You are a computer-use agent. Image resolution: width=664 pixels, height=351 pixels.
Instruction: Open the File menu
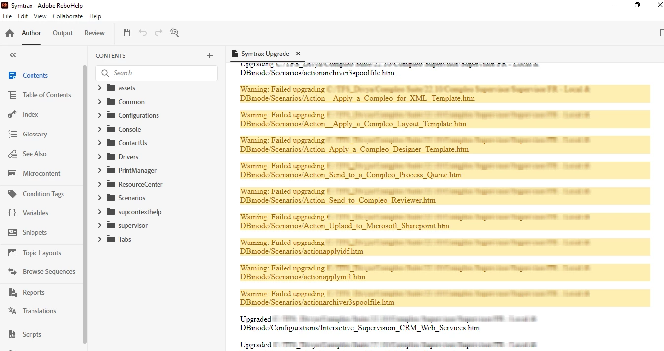pyautogui.click(x=7, y=16)
